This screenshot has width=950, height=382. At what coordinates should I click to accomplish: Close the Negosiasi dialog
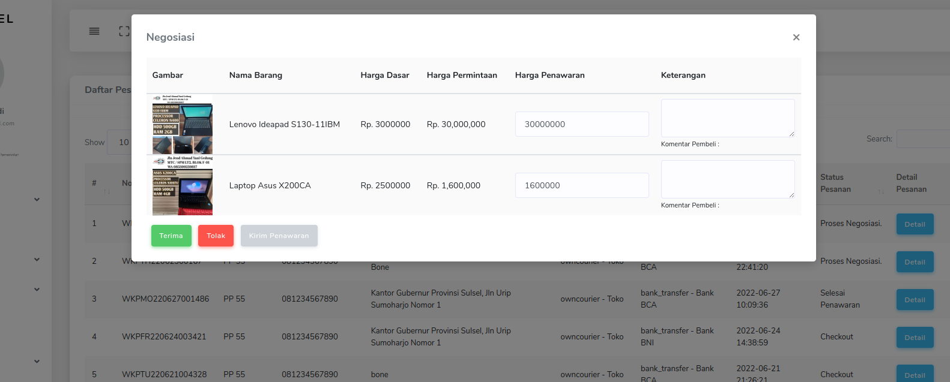[x=796, y=37]
